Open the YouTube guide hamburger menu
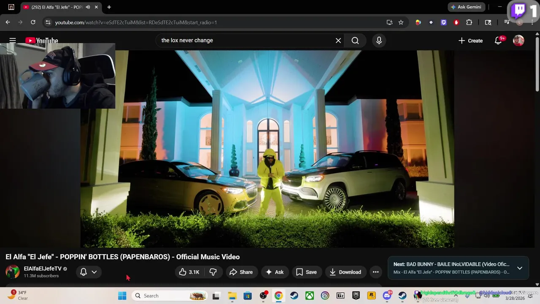The width and height of the screenshot is (540, 304). pos(13,41)
